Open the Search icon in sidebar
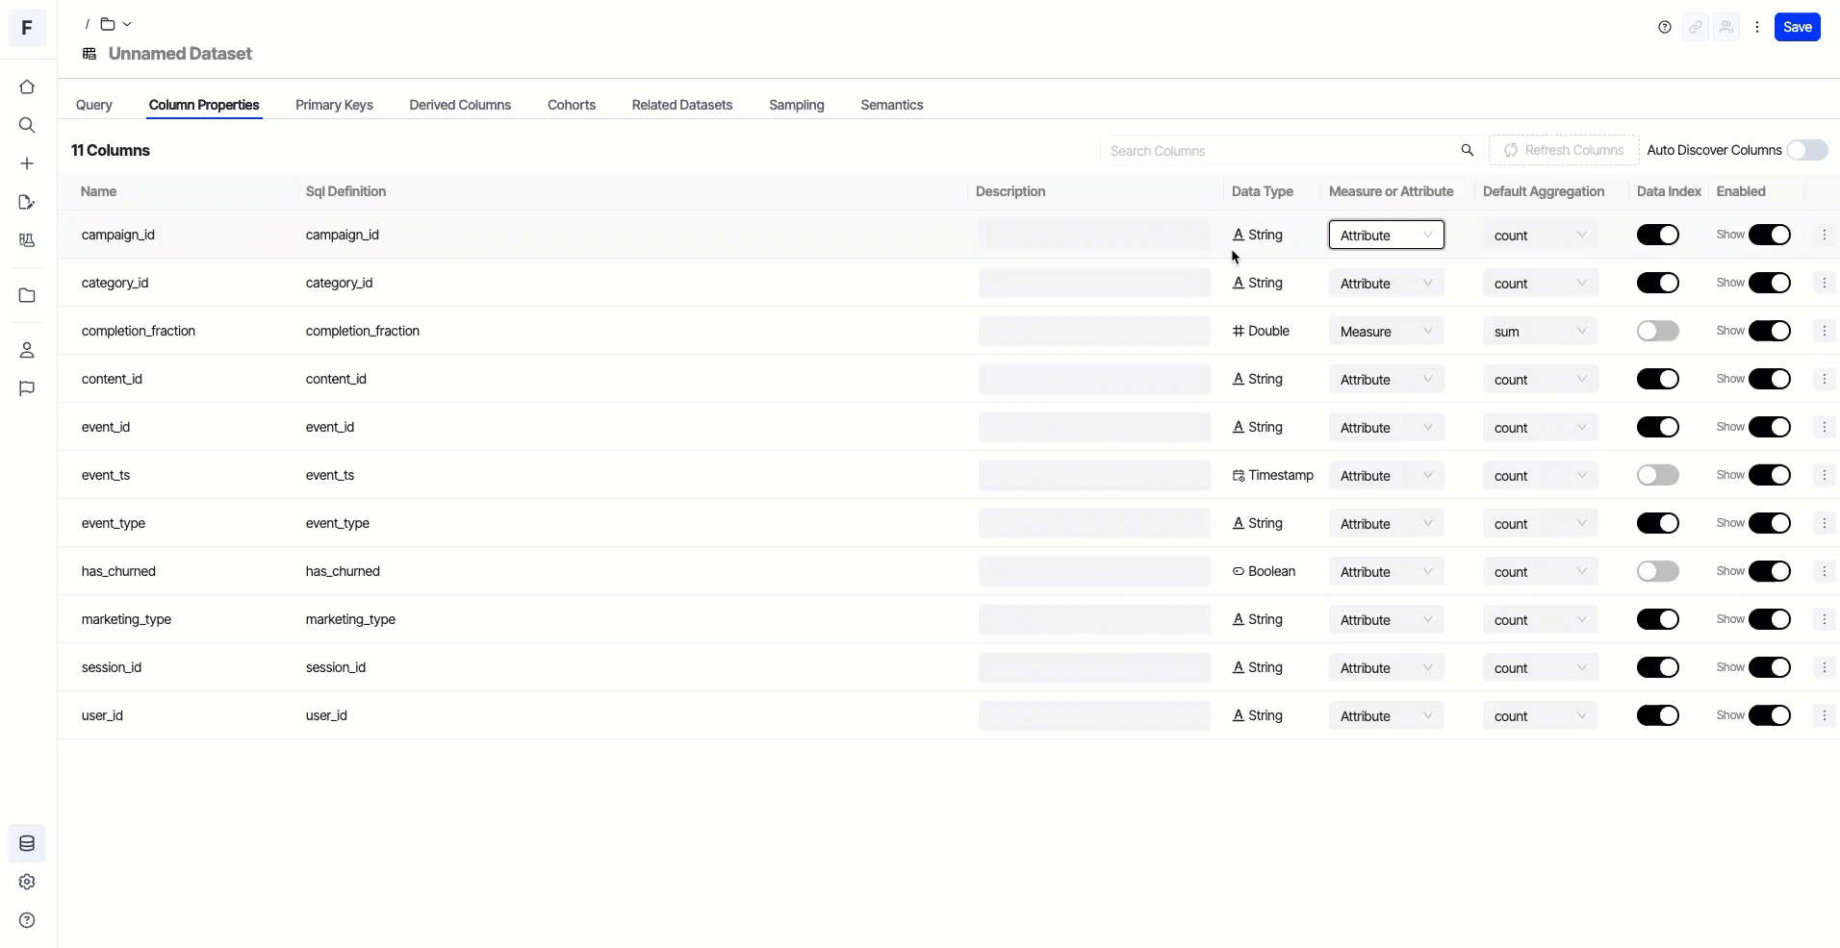This screenshot has width=1840, height=948. 27,125
